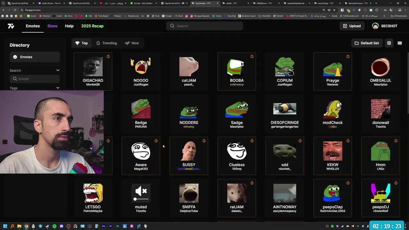Open the Default Set selector
This screenshot has height=230, width=409.
tap(367, 43)
